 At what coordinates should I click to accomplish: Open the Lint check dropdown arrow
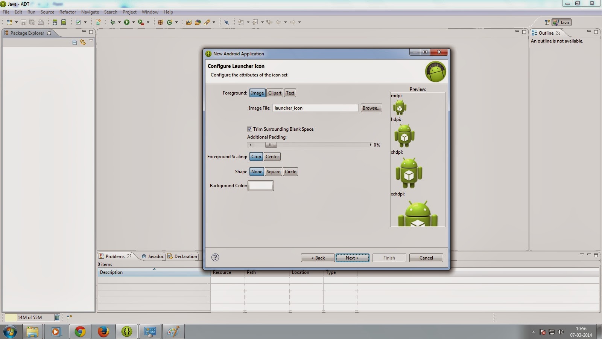[x=85, y=22]
